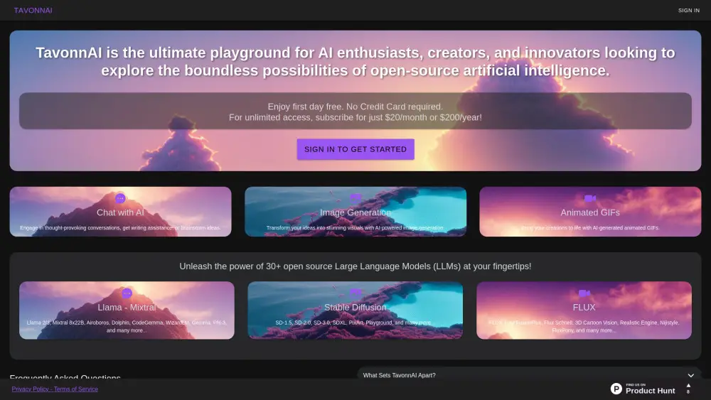711x400 pixels.
Task: Open the Privacy Policy link
Action: coord(30,389)
